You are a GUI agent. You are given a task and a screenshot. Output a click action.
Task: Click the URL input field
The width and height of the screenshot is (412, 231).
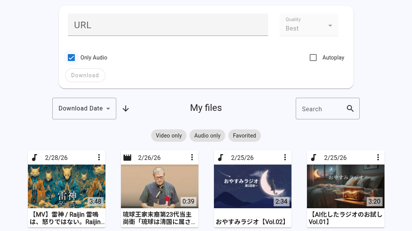pos(168,25)
